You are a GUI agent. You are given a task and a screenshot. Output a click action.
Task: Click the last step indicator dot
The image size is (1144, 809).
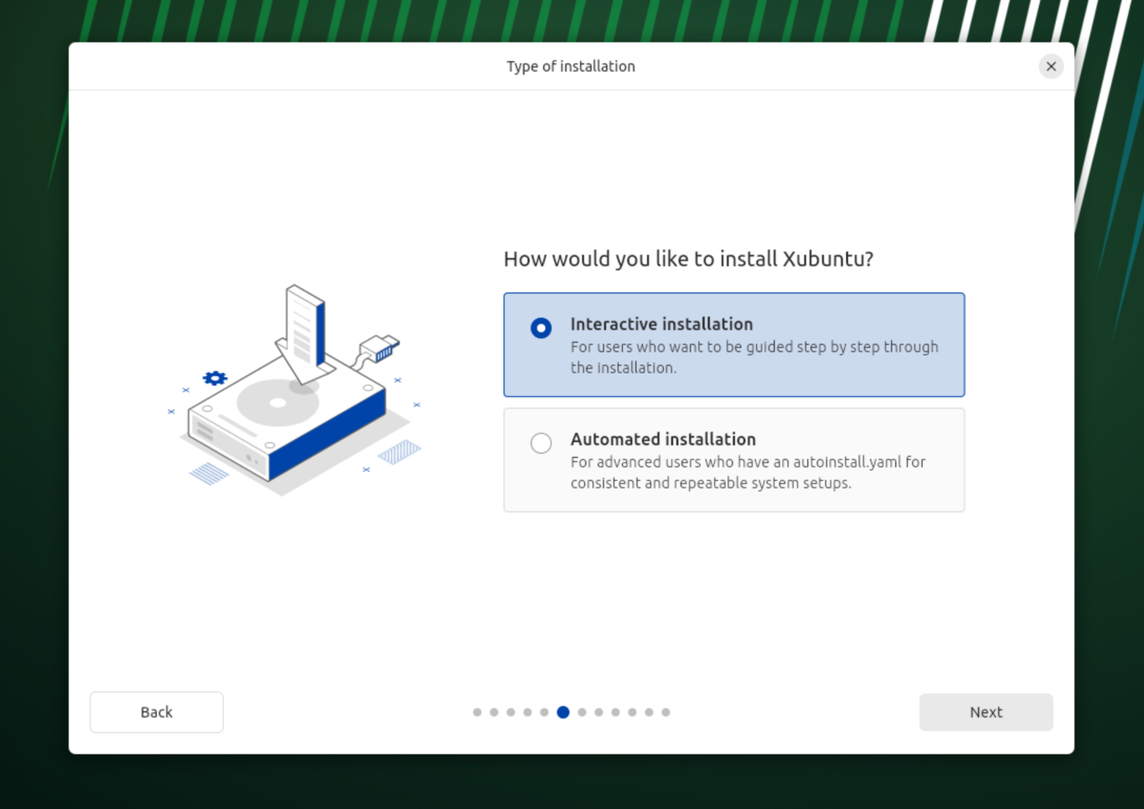pyautogui.click(x=665, y=712)
